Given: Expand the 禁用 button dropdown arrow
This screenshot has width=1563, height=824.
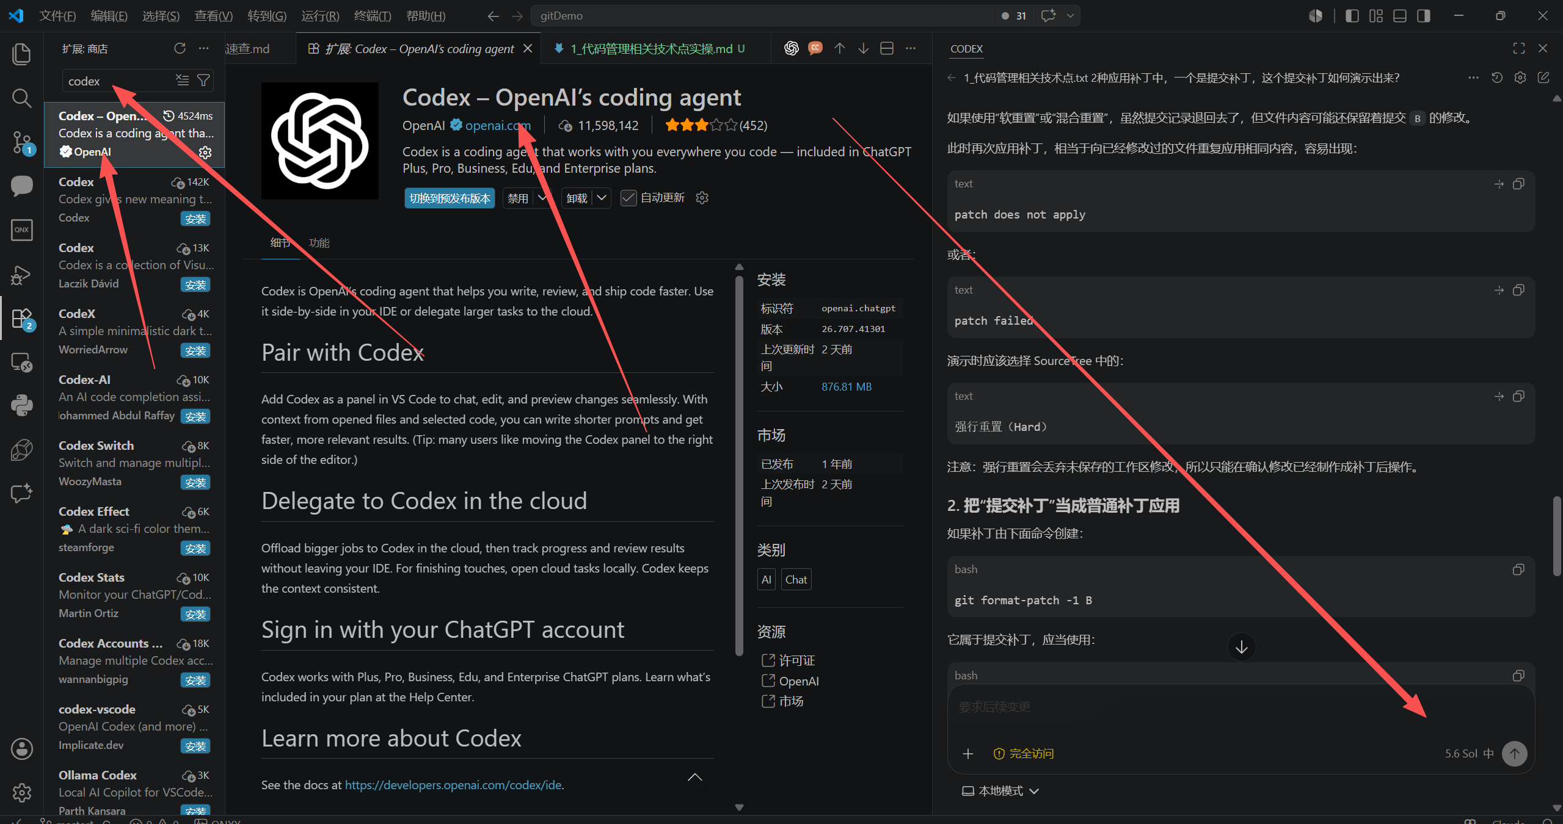Looking at the screenshot, I should pos(542,198).
